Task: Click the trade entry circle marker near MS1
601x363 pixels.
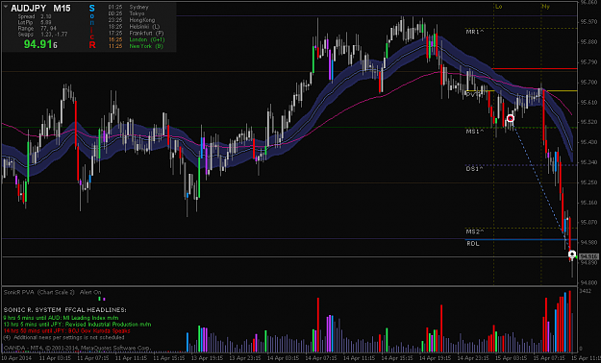Action: pyautogui.click(x=511, y=118)
